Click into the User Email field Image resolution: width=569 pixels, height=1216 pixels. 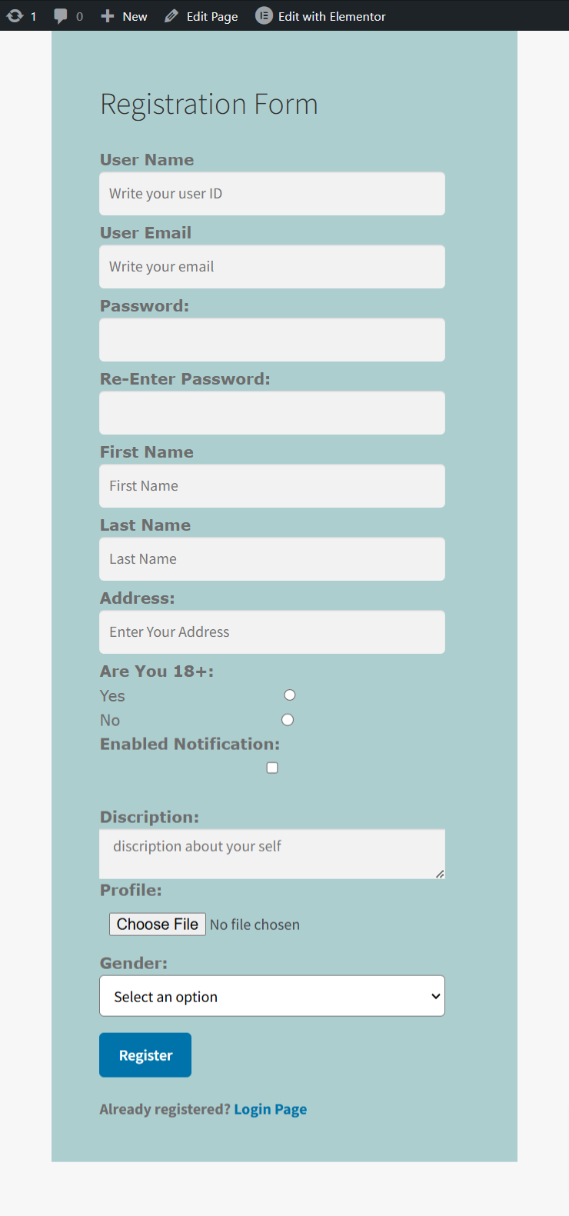click(272, 267)
